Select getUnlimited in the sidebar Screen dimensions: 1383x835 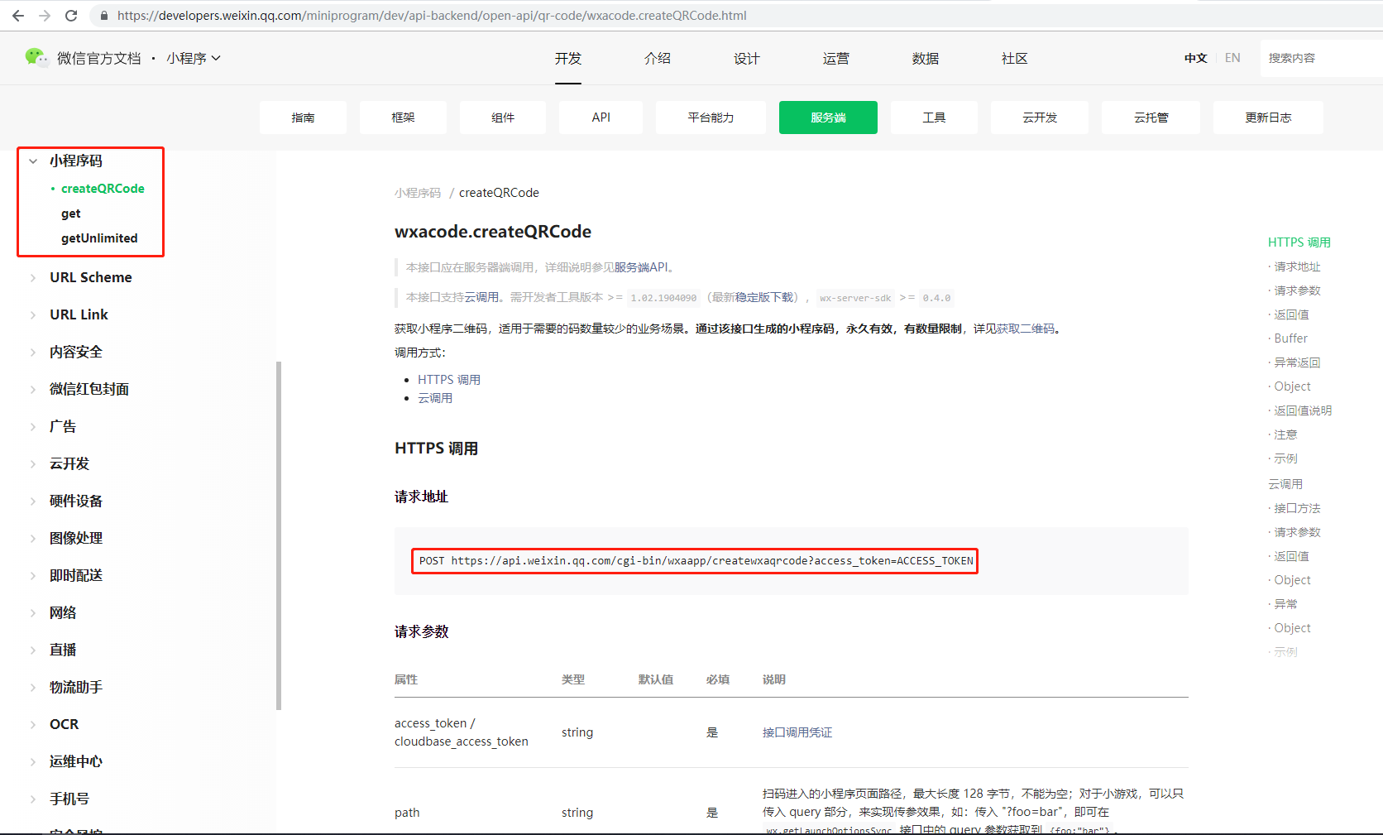[99, 238]
